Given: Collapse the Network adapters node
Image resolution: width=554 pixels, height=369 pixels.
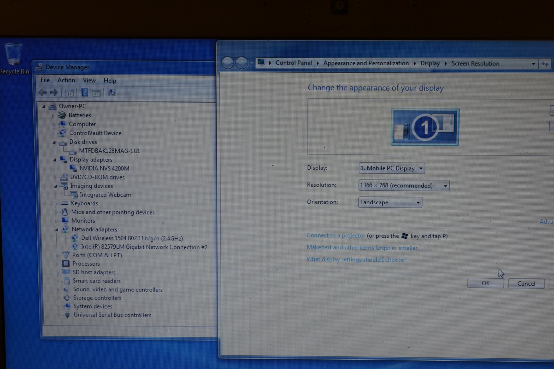Looking at the screenshot, I should tap(56, 230).
